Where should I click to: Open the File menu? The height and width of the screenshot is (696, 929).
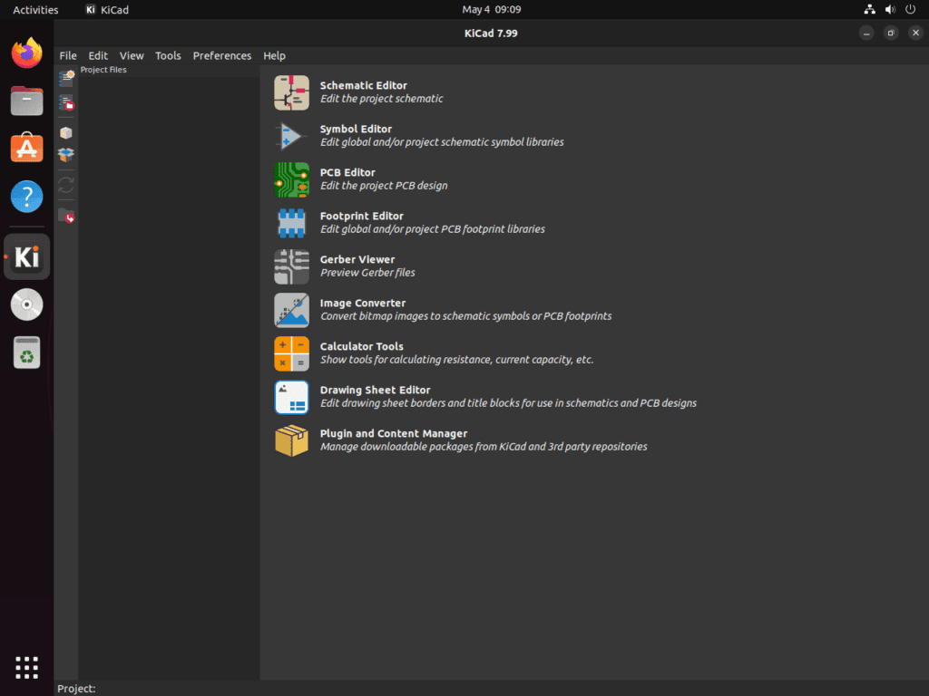pos(68,55)
